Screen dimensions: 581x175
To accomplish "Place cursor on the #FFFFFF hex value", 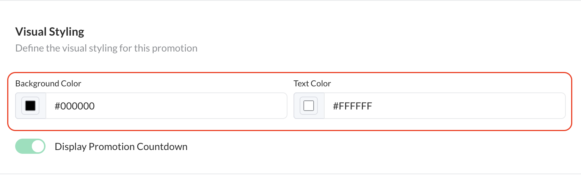I will point(353,106).
